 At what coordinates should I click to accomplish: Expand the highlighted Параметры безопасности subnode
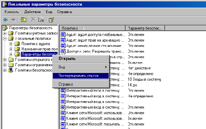click(x=11, y=54)
